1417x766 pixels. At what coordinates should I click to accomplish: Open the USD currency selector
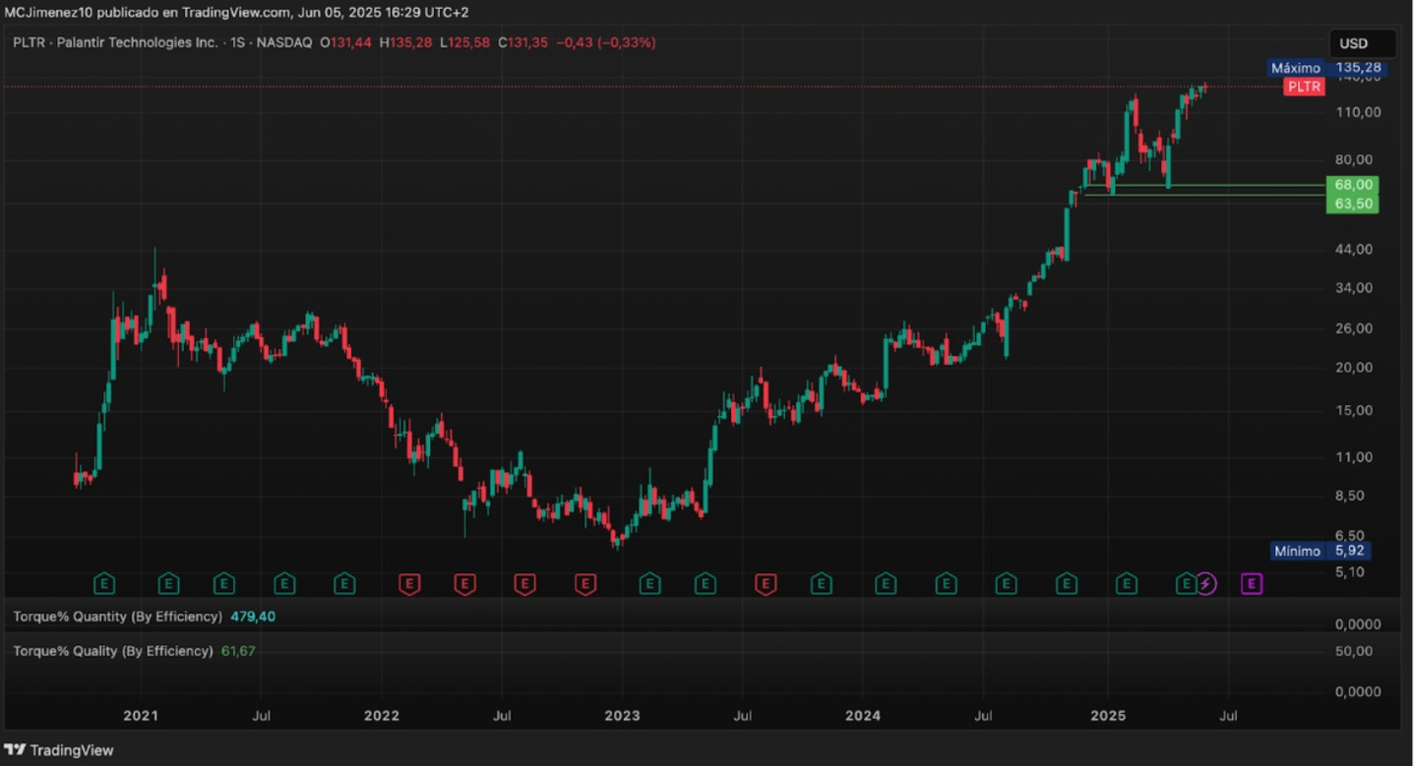[1362, 43]
